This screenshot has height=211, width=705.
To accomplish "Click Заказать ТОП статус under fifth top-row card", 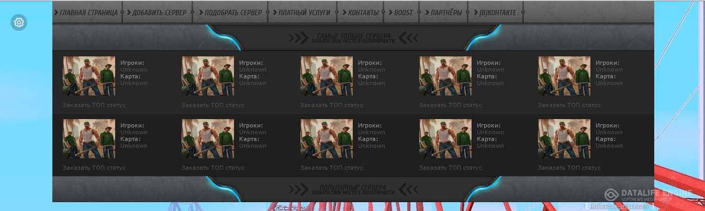I will point(569,105).
